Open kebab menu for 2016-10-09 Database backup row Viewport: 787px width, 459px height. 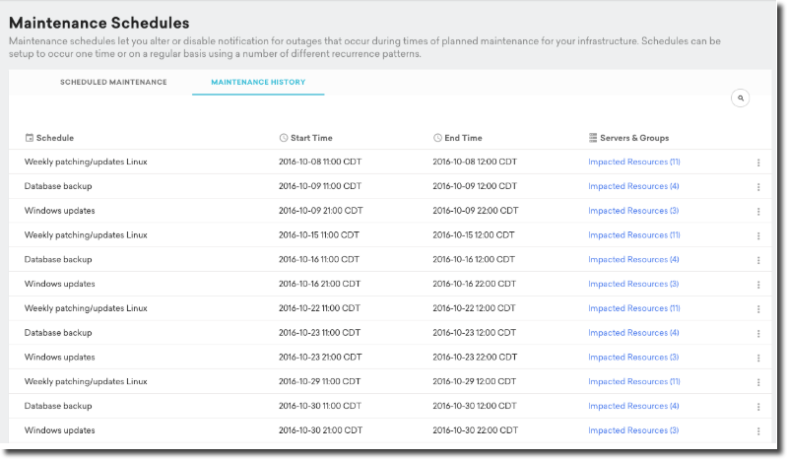point(758,187)
